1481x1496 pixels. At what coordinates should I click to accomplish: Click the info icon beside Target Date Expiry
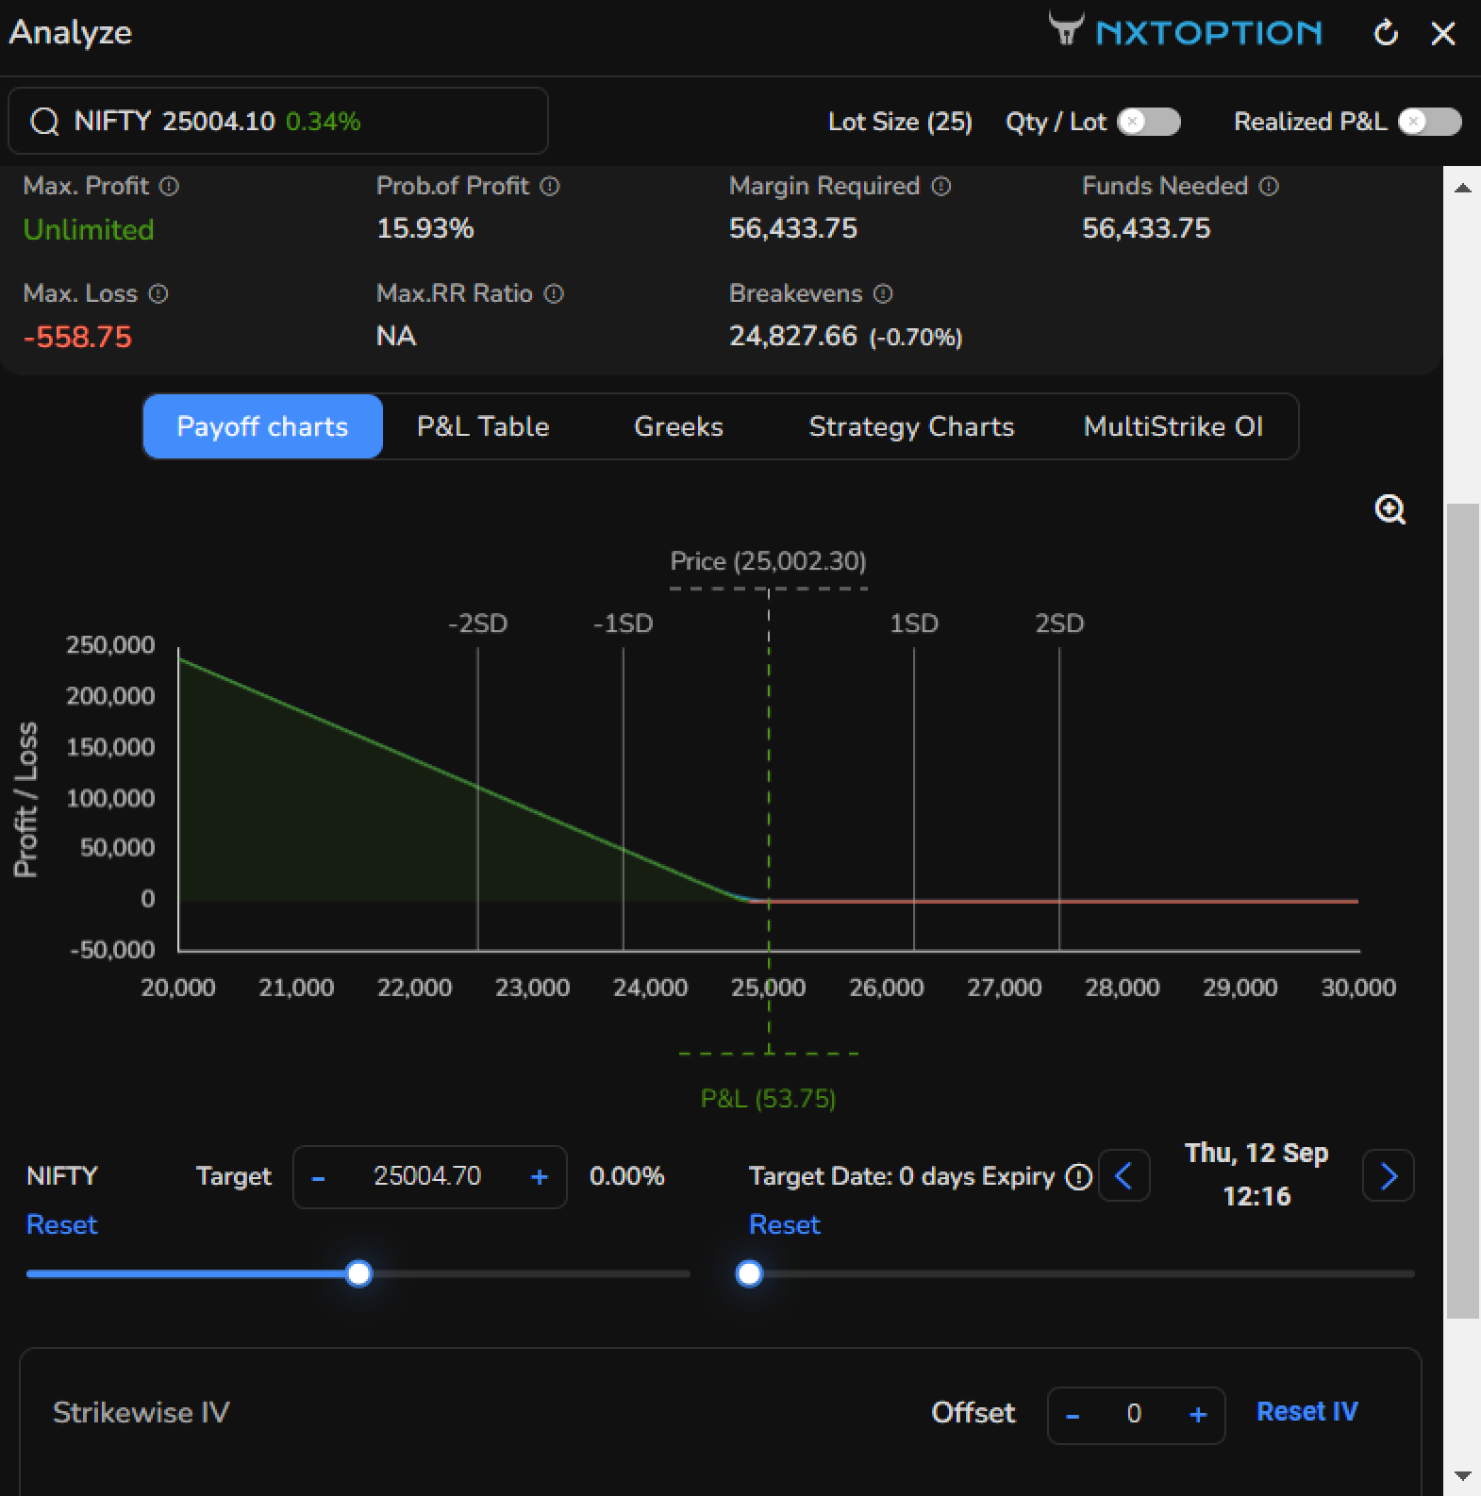point(1078,1176)
